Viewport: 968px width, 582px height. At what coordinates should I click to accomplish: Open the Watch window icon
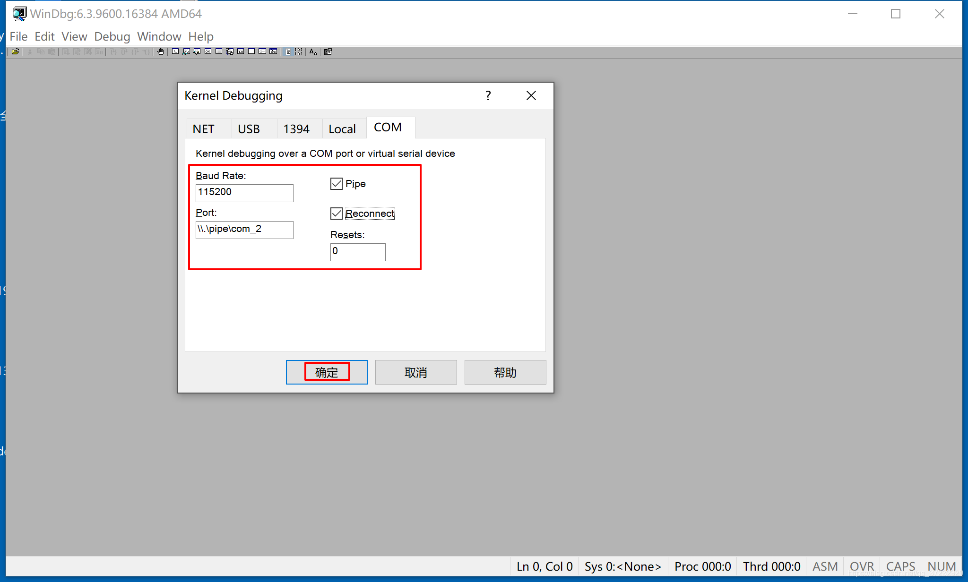[x=186, y=52]
